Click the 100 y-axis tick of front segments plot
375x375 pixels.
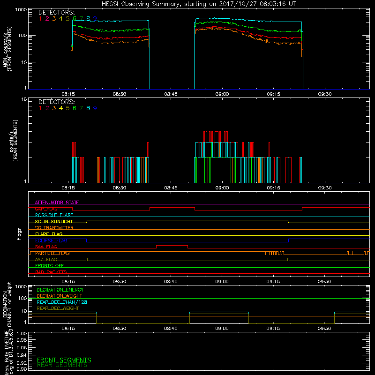pos(22,36)
